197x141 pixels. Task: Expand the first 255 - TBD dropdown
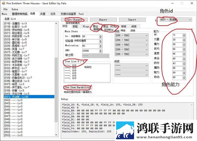pos(132,35)
